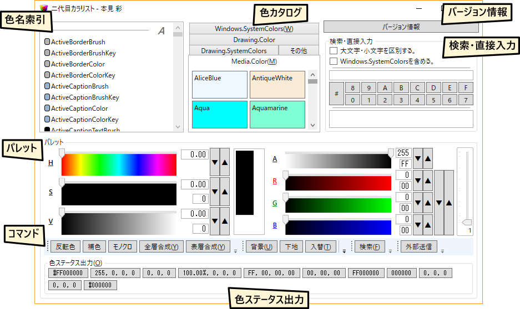The image size is (520, 309).
Task: Decrease the Red channel value with down arrow
Action: pos(418,181)
